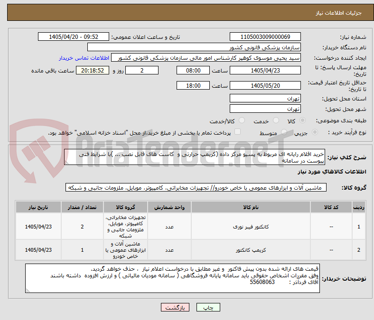The height and width of the screenshot is (320, 374).
Task: Click the goods group field
Action: point(196,188)
